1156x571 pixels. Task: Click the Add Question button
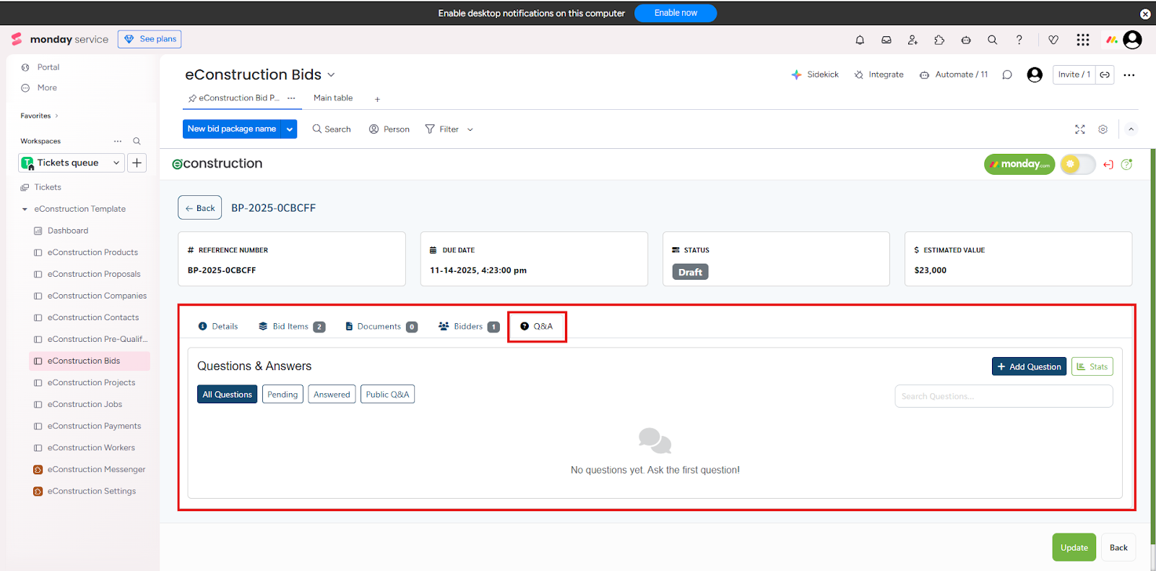pyautogui.click(x=1029, y=367)
